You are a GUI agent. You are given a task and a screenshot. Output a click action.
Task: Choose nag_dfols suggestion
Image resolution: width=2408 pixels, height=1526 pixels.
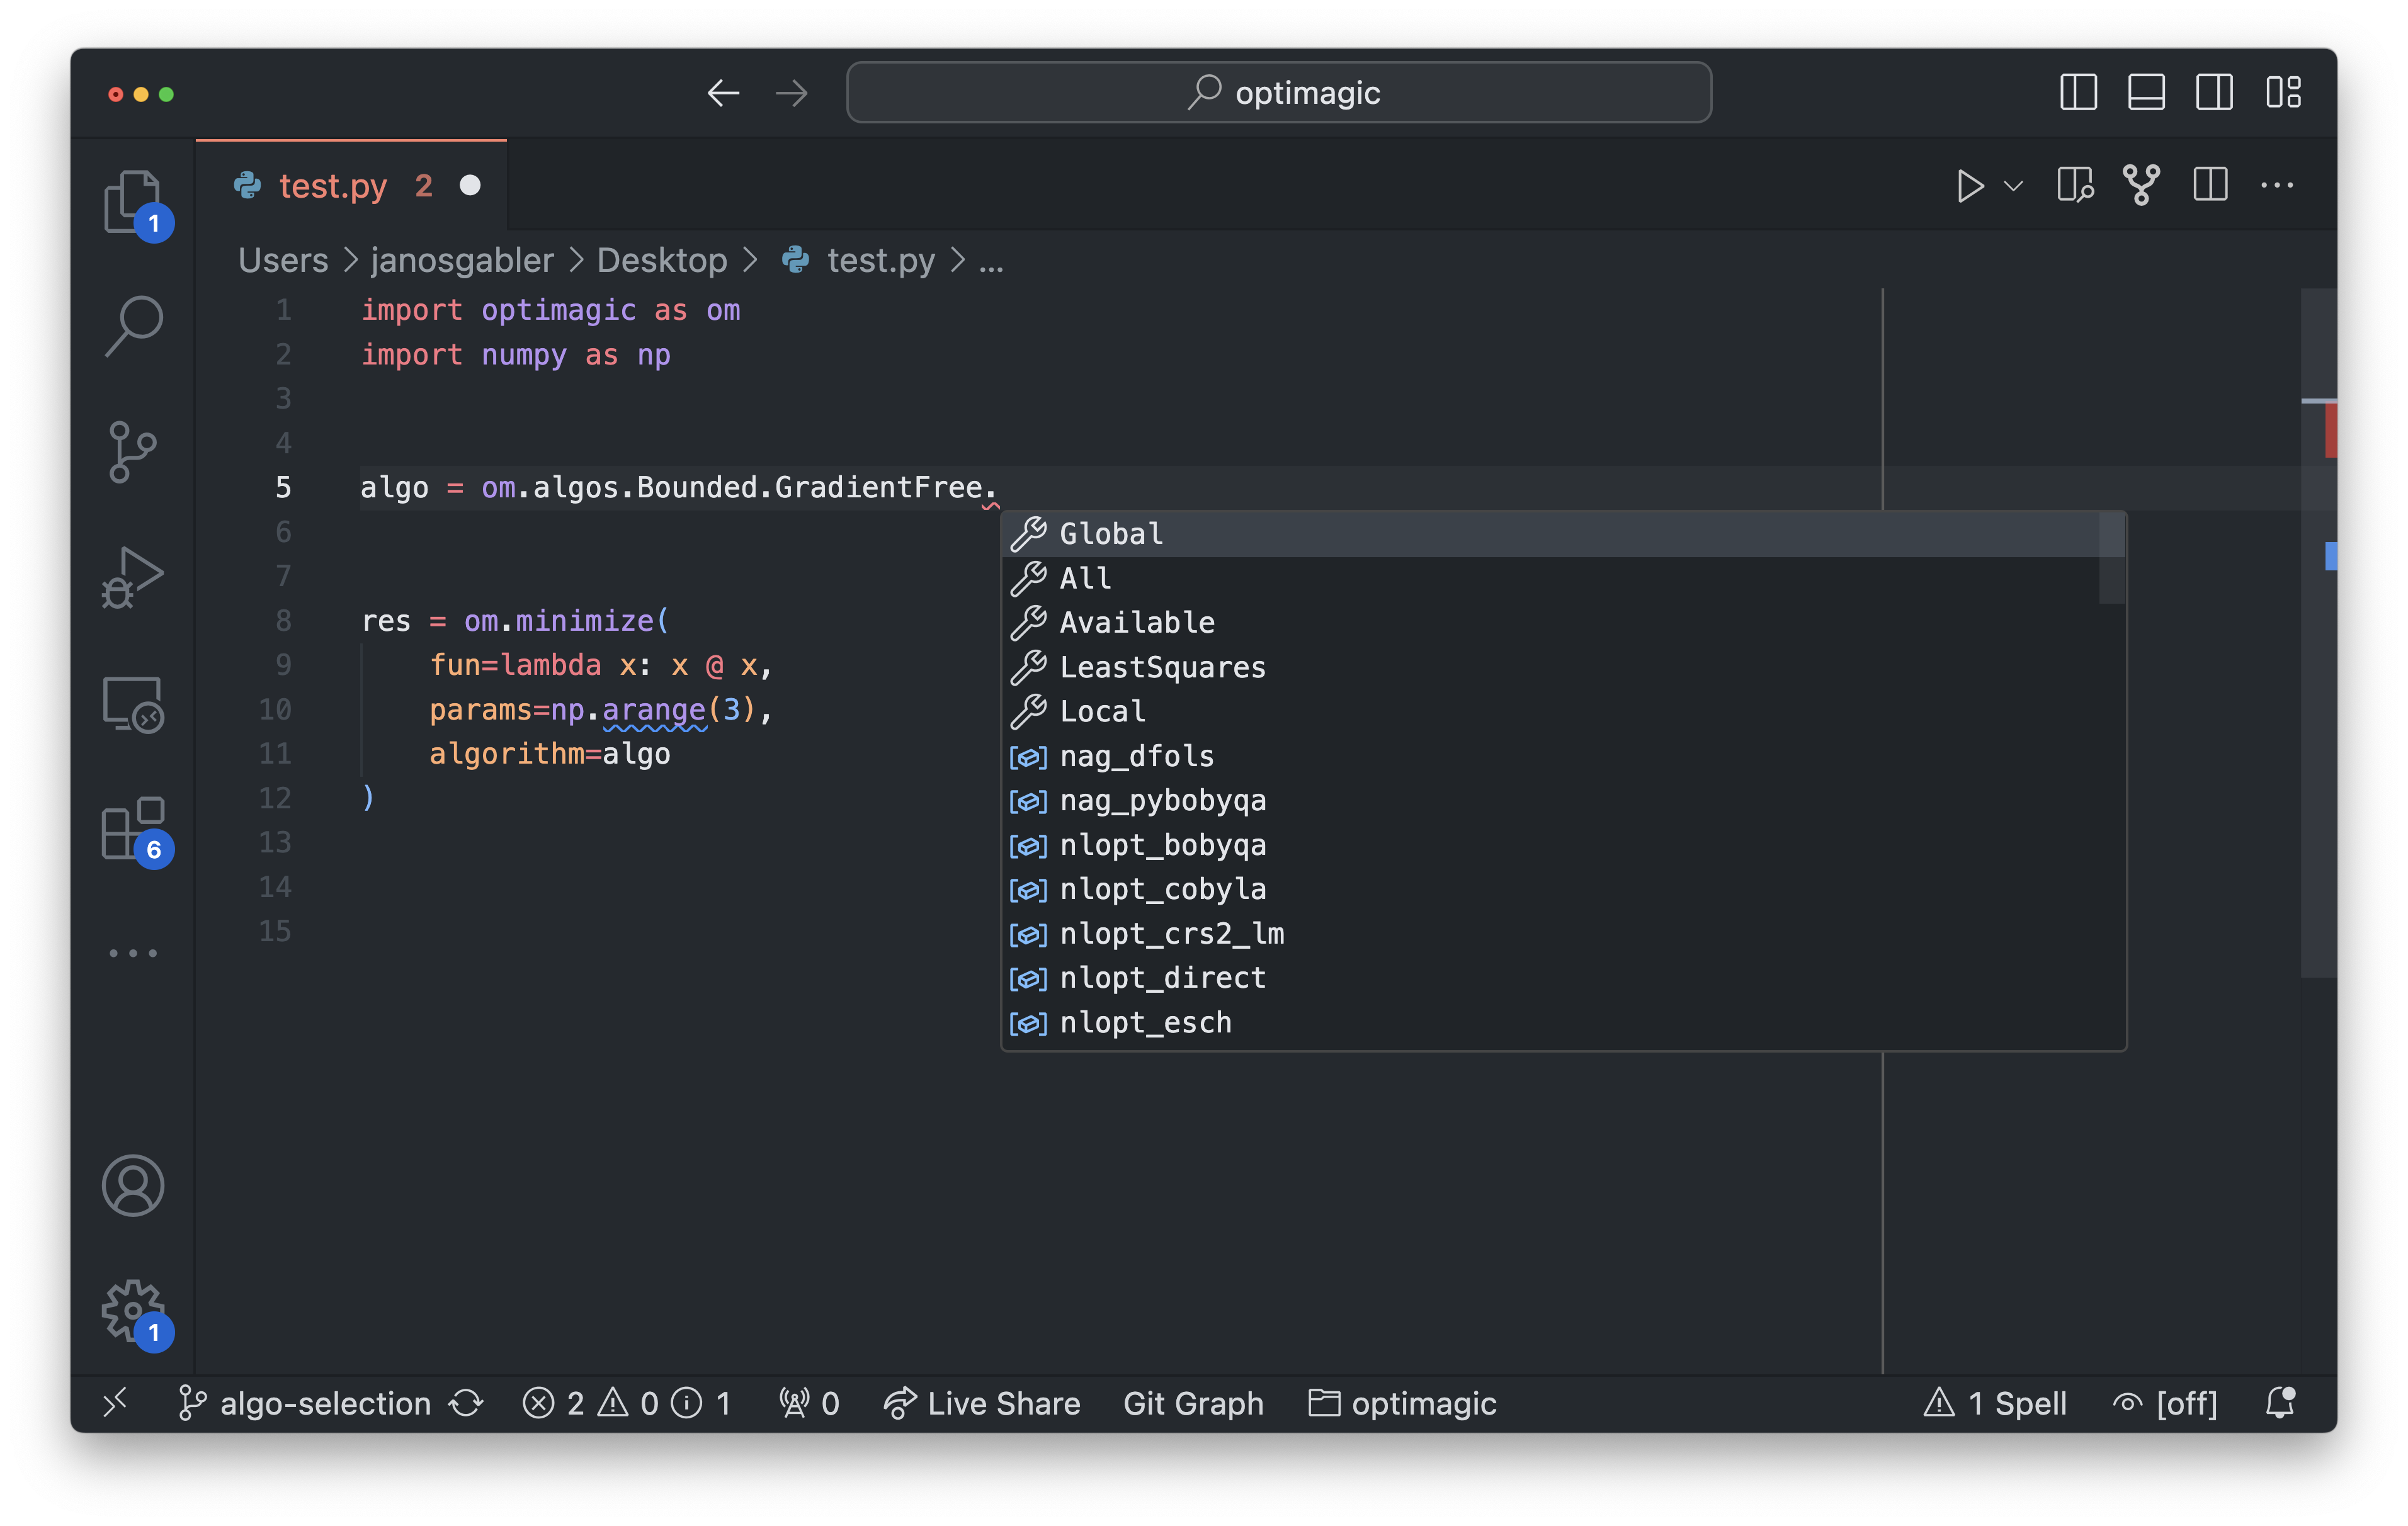click(x=1563, y=756)
